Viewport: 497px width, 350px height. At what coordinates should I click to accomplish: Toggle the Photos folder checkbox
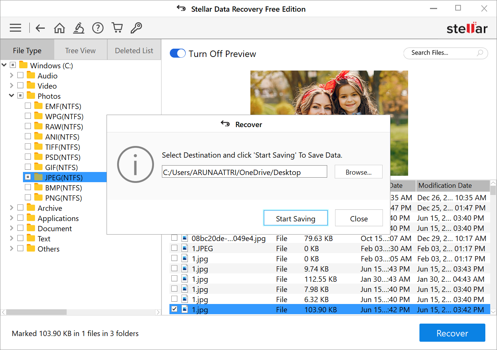(20, 95)
